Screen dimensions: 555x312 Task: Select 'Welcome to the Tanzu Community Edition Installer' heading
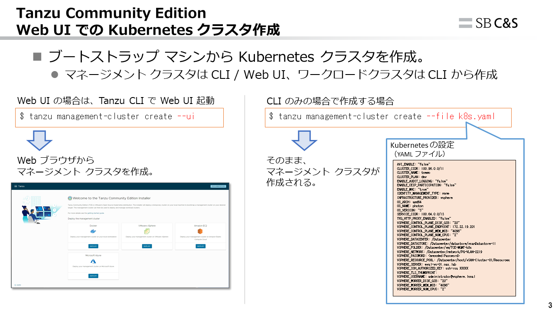point(112,198)
